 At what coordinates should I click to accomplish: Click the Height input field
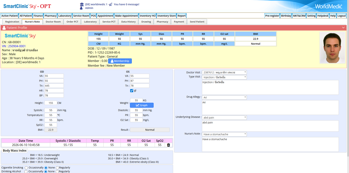click(51, 103)
